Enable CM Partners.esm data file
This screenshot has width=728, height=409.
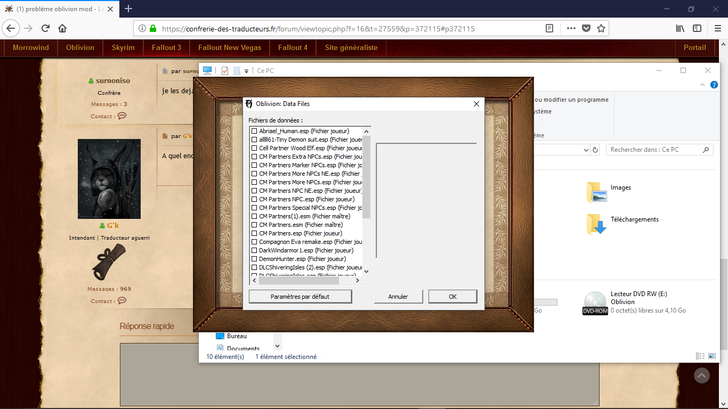tap(254, 225)
